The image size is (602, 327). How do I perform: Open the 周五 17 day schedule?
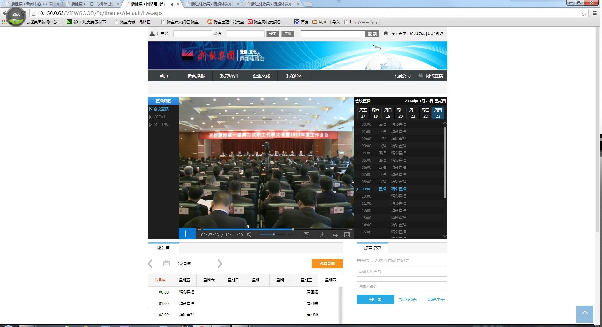(363, 113)
